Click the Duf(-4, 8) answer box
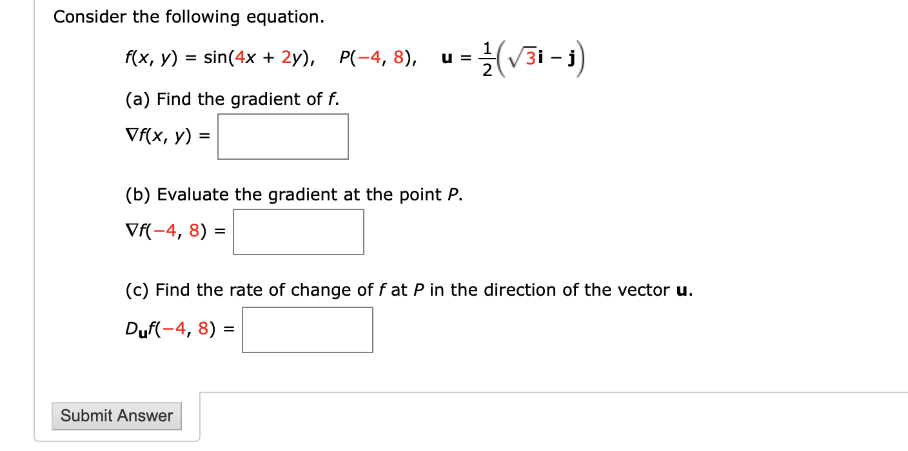 point(307,329)
